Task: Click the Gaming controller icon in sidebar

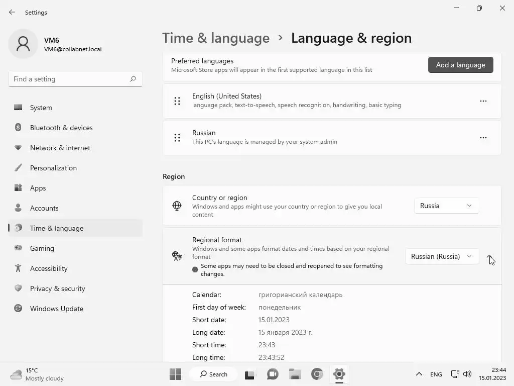Action: (x=18, y=248)
